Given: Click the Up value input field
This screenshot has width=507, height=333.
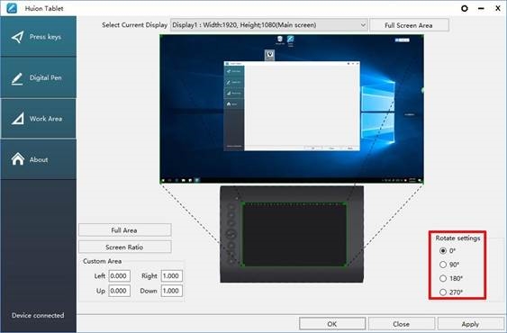Looking at the screenshot, I should click(x=119, y=291).
